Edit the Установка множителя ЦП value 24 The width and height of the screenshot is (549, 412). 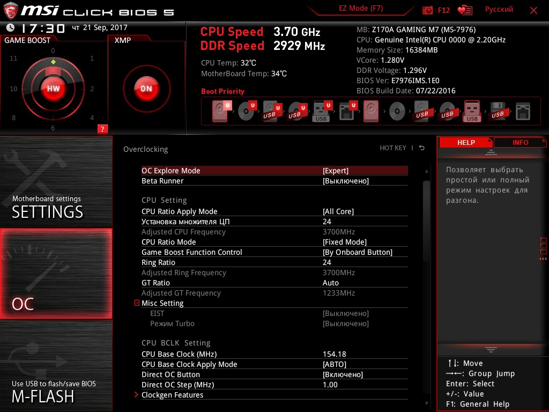point(327,222)
